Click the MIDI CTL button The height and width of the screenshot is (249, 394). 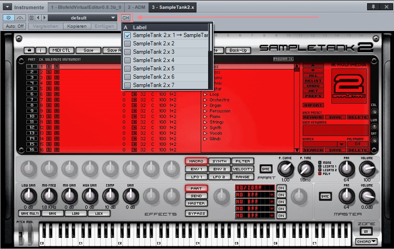coord(61,50)
